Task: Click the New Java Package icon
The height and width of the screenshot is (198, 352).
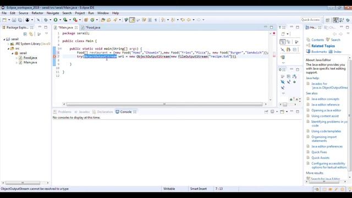Action: click(x=86, y=20)
